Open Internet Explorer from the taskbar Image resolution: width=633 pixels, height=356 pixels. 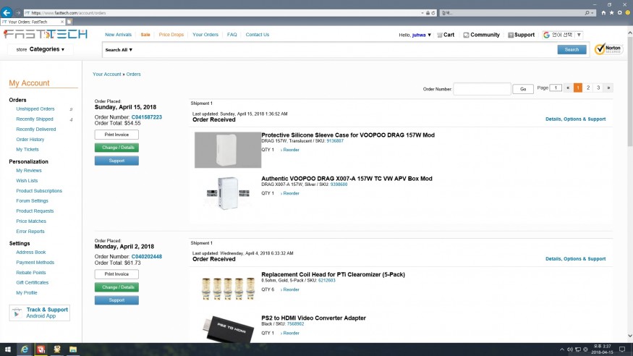click(24, 349)
